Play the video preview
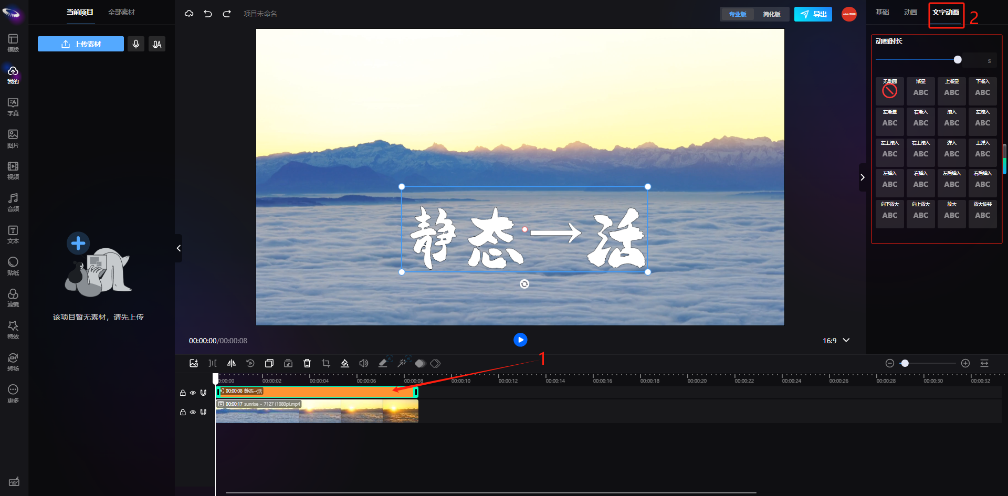This screenshot has width=1008, height=496. tap(520, 340)
